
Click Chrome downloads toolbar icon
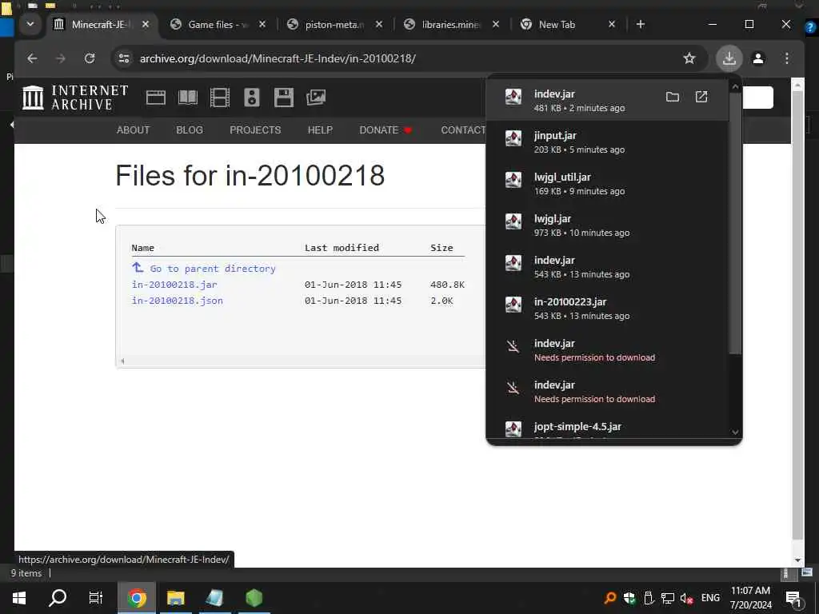[x=729, y=58]
